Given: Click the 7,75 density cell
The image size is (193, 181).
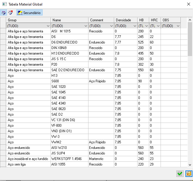Looking at the screenshot, I should click(126, 70).
